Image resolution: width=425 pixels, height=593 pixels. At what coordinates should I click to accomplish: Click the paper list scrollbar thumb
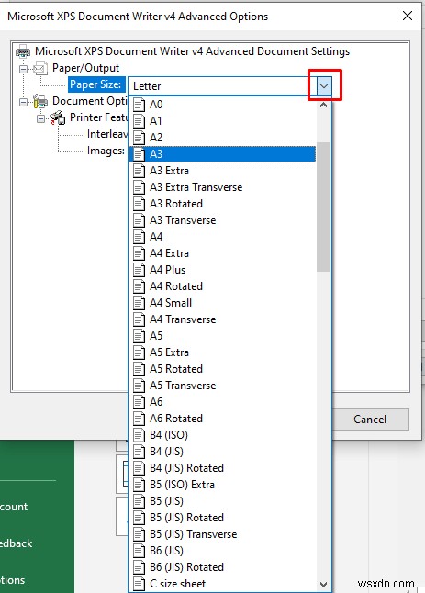324,207
